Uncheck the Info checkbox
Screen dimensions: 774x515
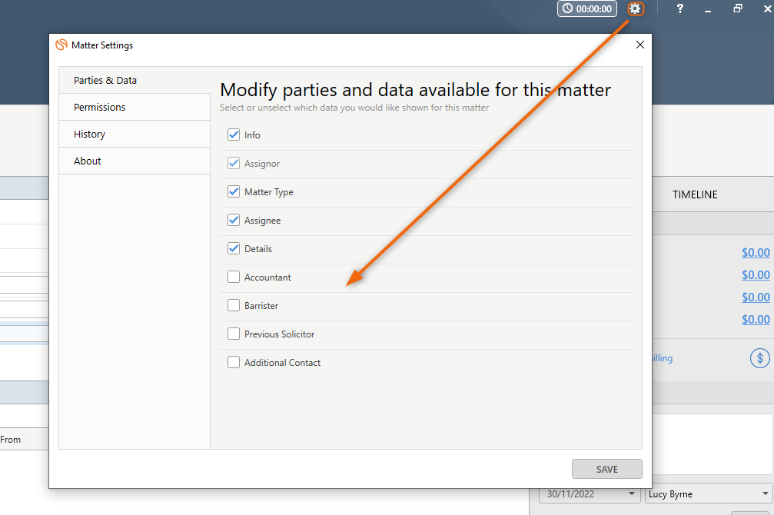[234, 135]
